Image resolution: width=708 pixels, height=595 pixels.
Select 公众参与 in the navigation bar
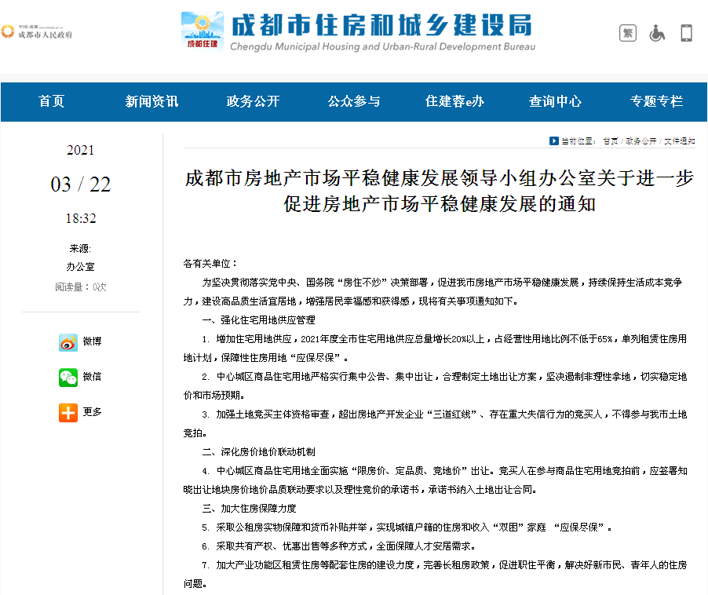point(354,101)
